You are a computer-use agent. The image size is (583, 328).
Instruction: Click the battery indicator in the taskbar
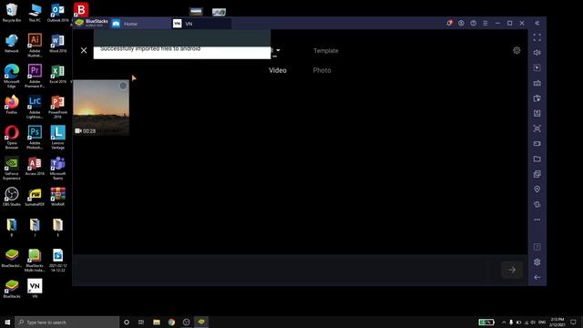pyautogui.click(x=486, y=322)
